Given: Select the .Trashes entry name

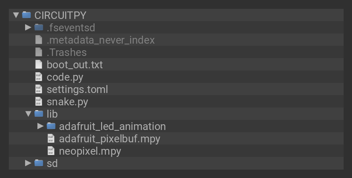Looking at the screenshot, I should 66,52.
